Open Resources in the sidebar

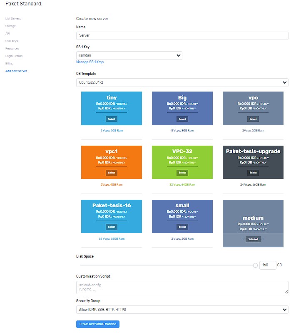click(x=12, y=49)
